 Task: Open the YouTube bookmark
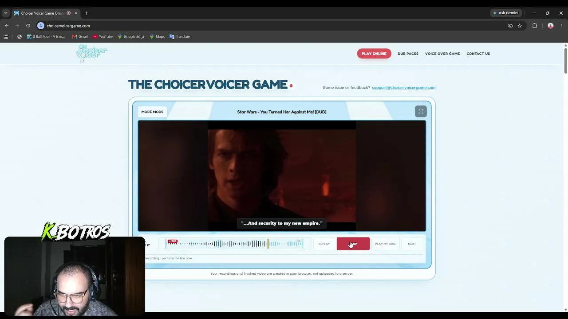click(103, 37)
